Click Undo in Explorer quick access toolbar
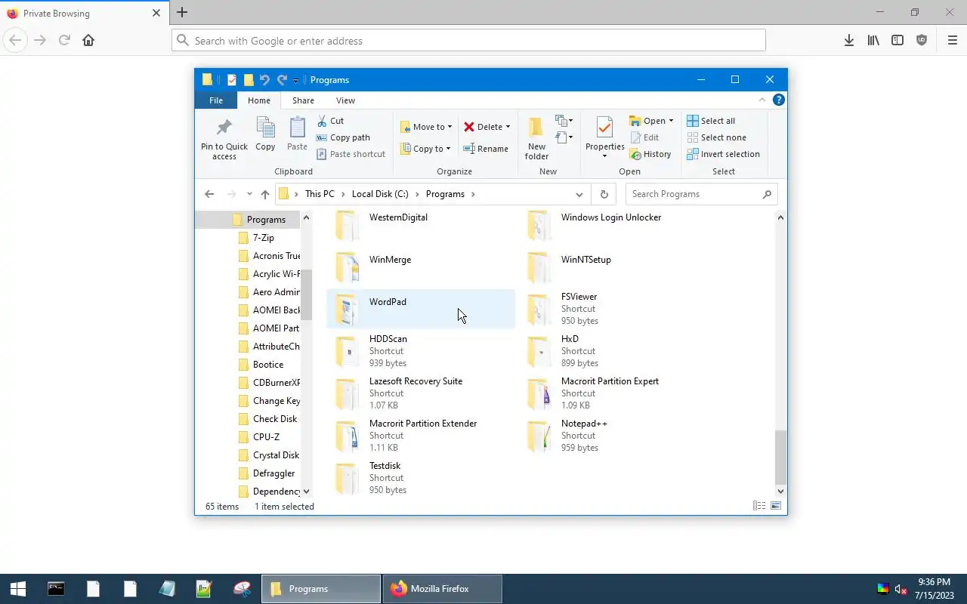The image size is (967, 604). (264, 79)
